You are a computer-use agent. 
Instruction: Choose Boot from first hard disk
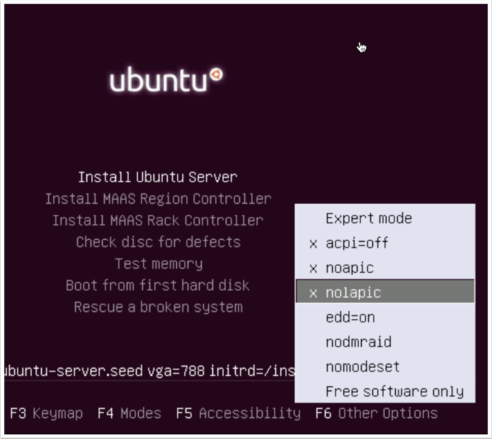pyautogui.click(x=158, y=285)
